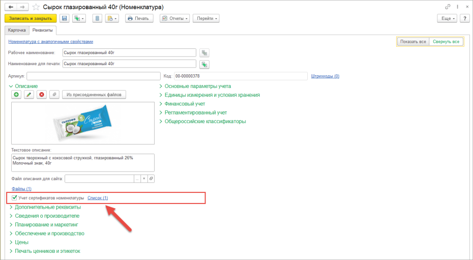
Task: Open the vertical dots window menu
Action: 458,7
